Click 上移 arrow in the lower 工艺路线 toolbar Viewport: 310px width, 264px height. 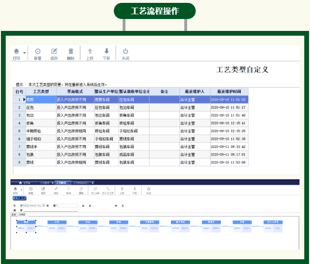(122, 189)
